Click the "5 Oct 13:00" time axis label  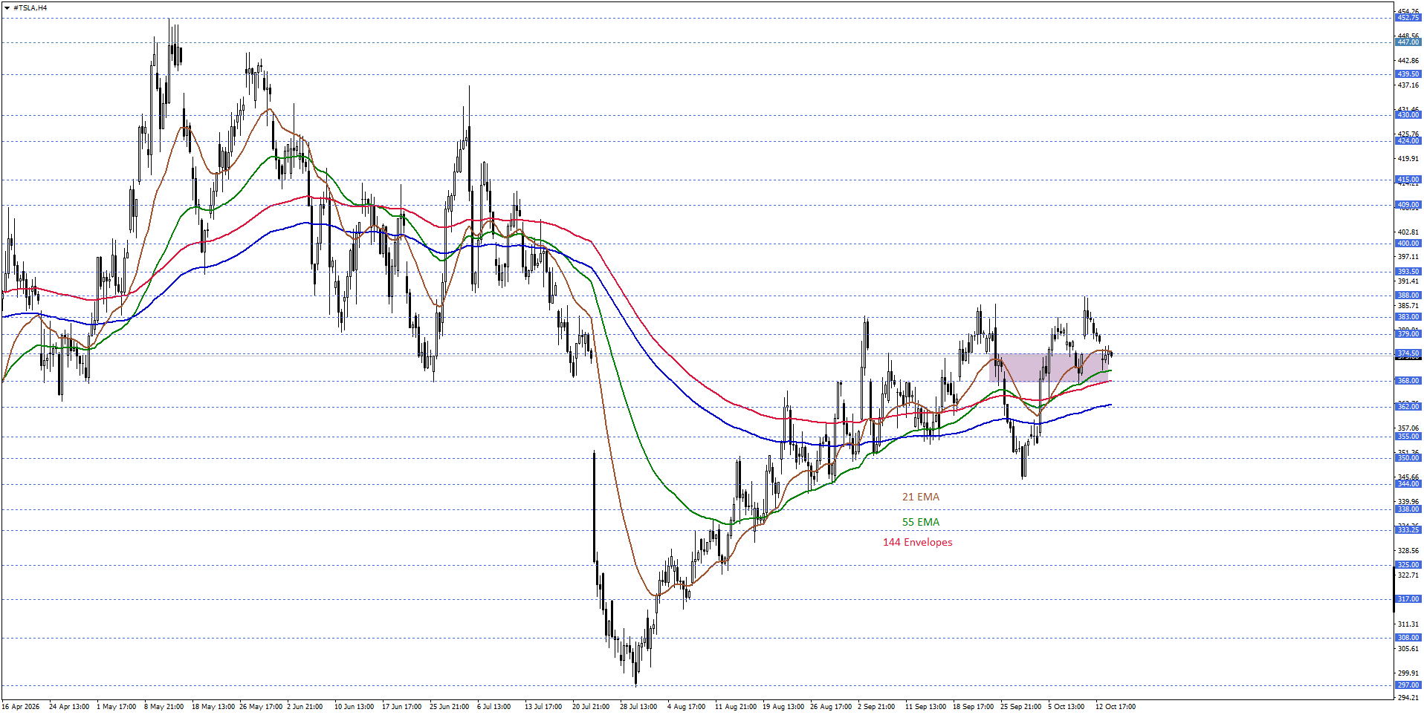click(1067, 707)
